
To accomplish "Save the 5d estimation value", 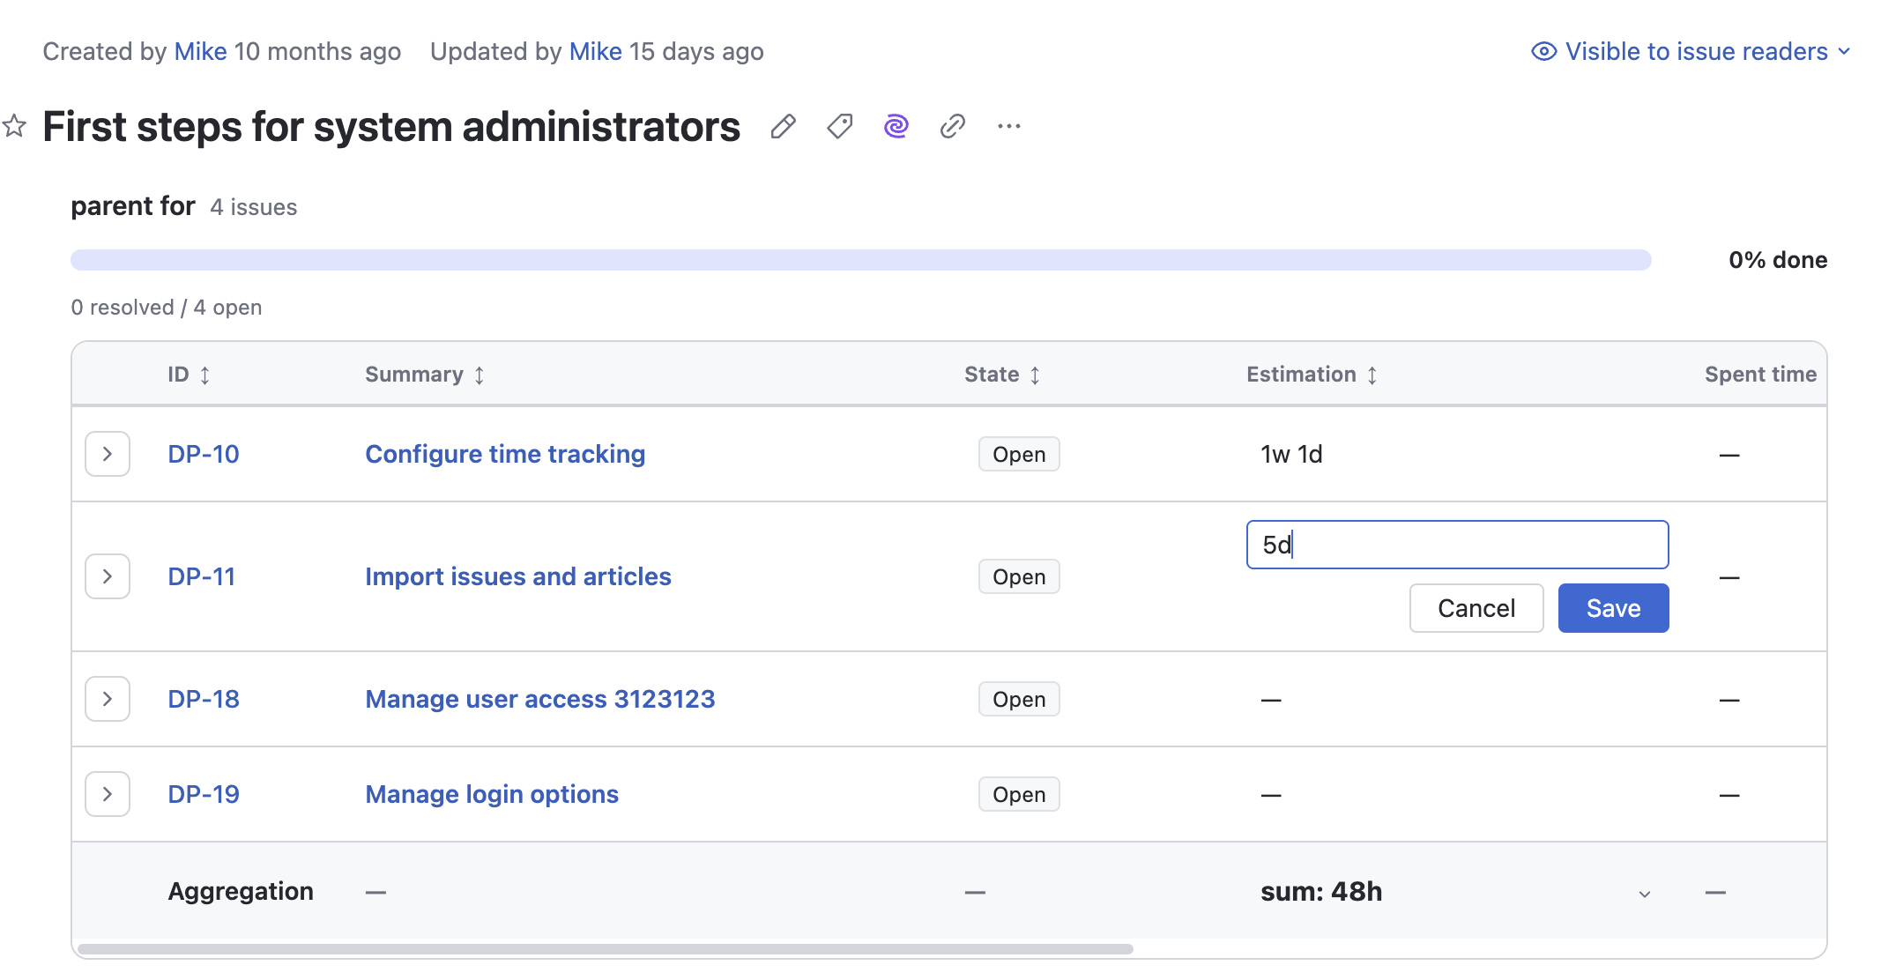I will pyautogui.click(x=1613, y=608).
